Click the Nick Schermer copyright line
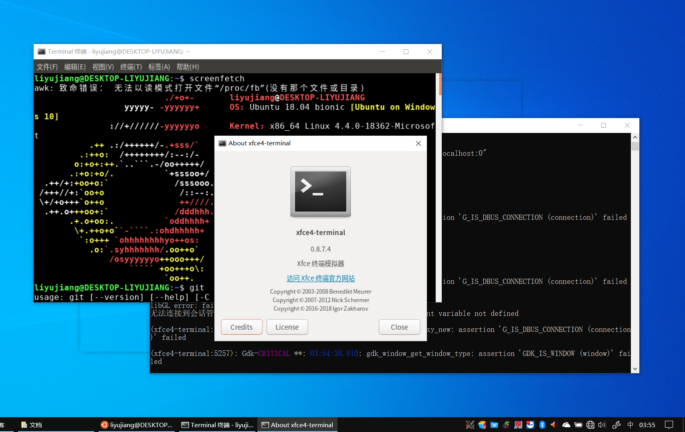Viewport: 685px width, 432px height. pos(321,300)
